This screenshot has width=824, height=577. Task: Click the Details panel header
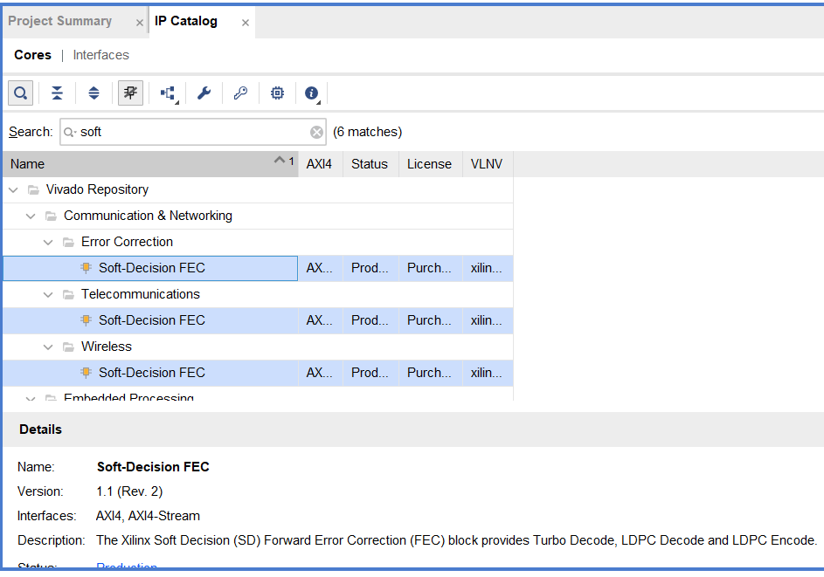[413, 429]
